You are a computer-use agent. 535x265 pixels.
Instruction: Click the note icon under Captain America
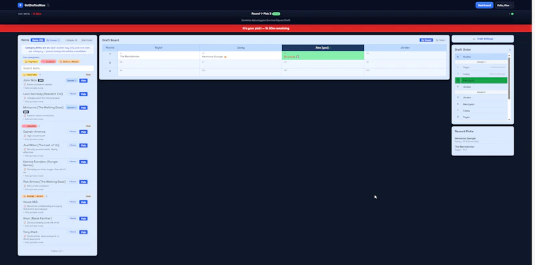(x=25, y=136)
